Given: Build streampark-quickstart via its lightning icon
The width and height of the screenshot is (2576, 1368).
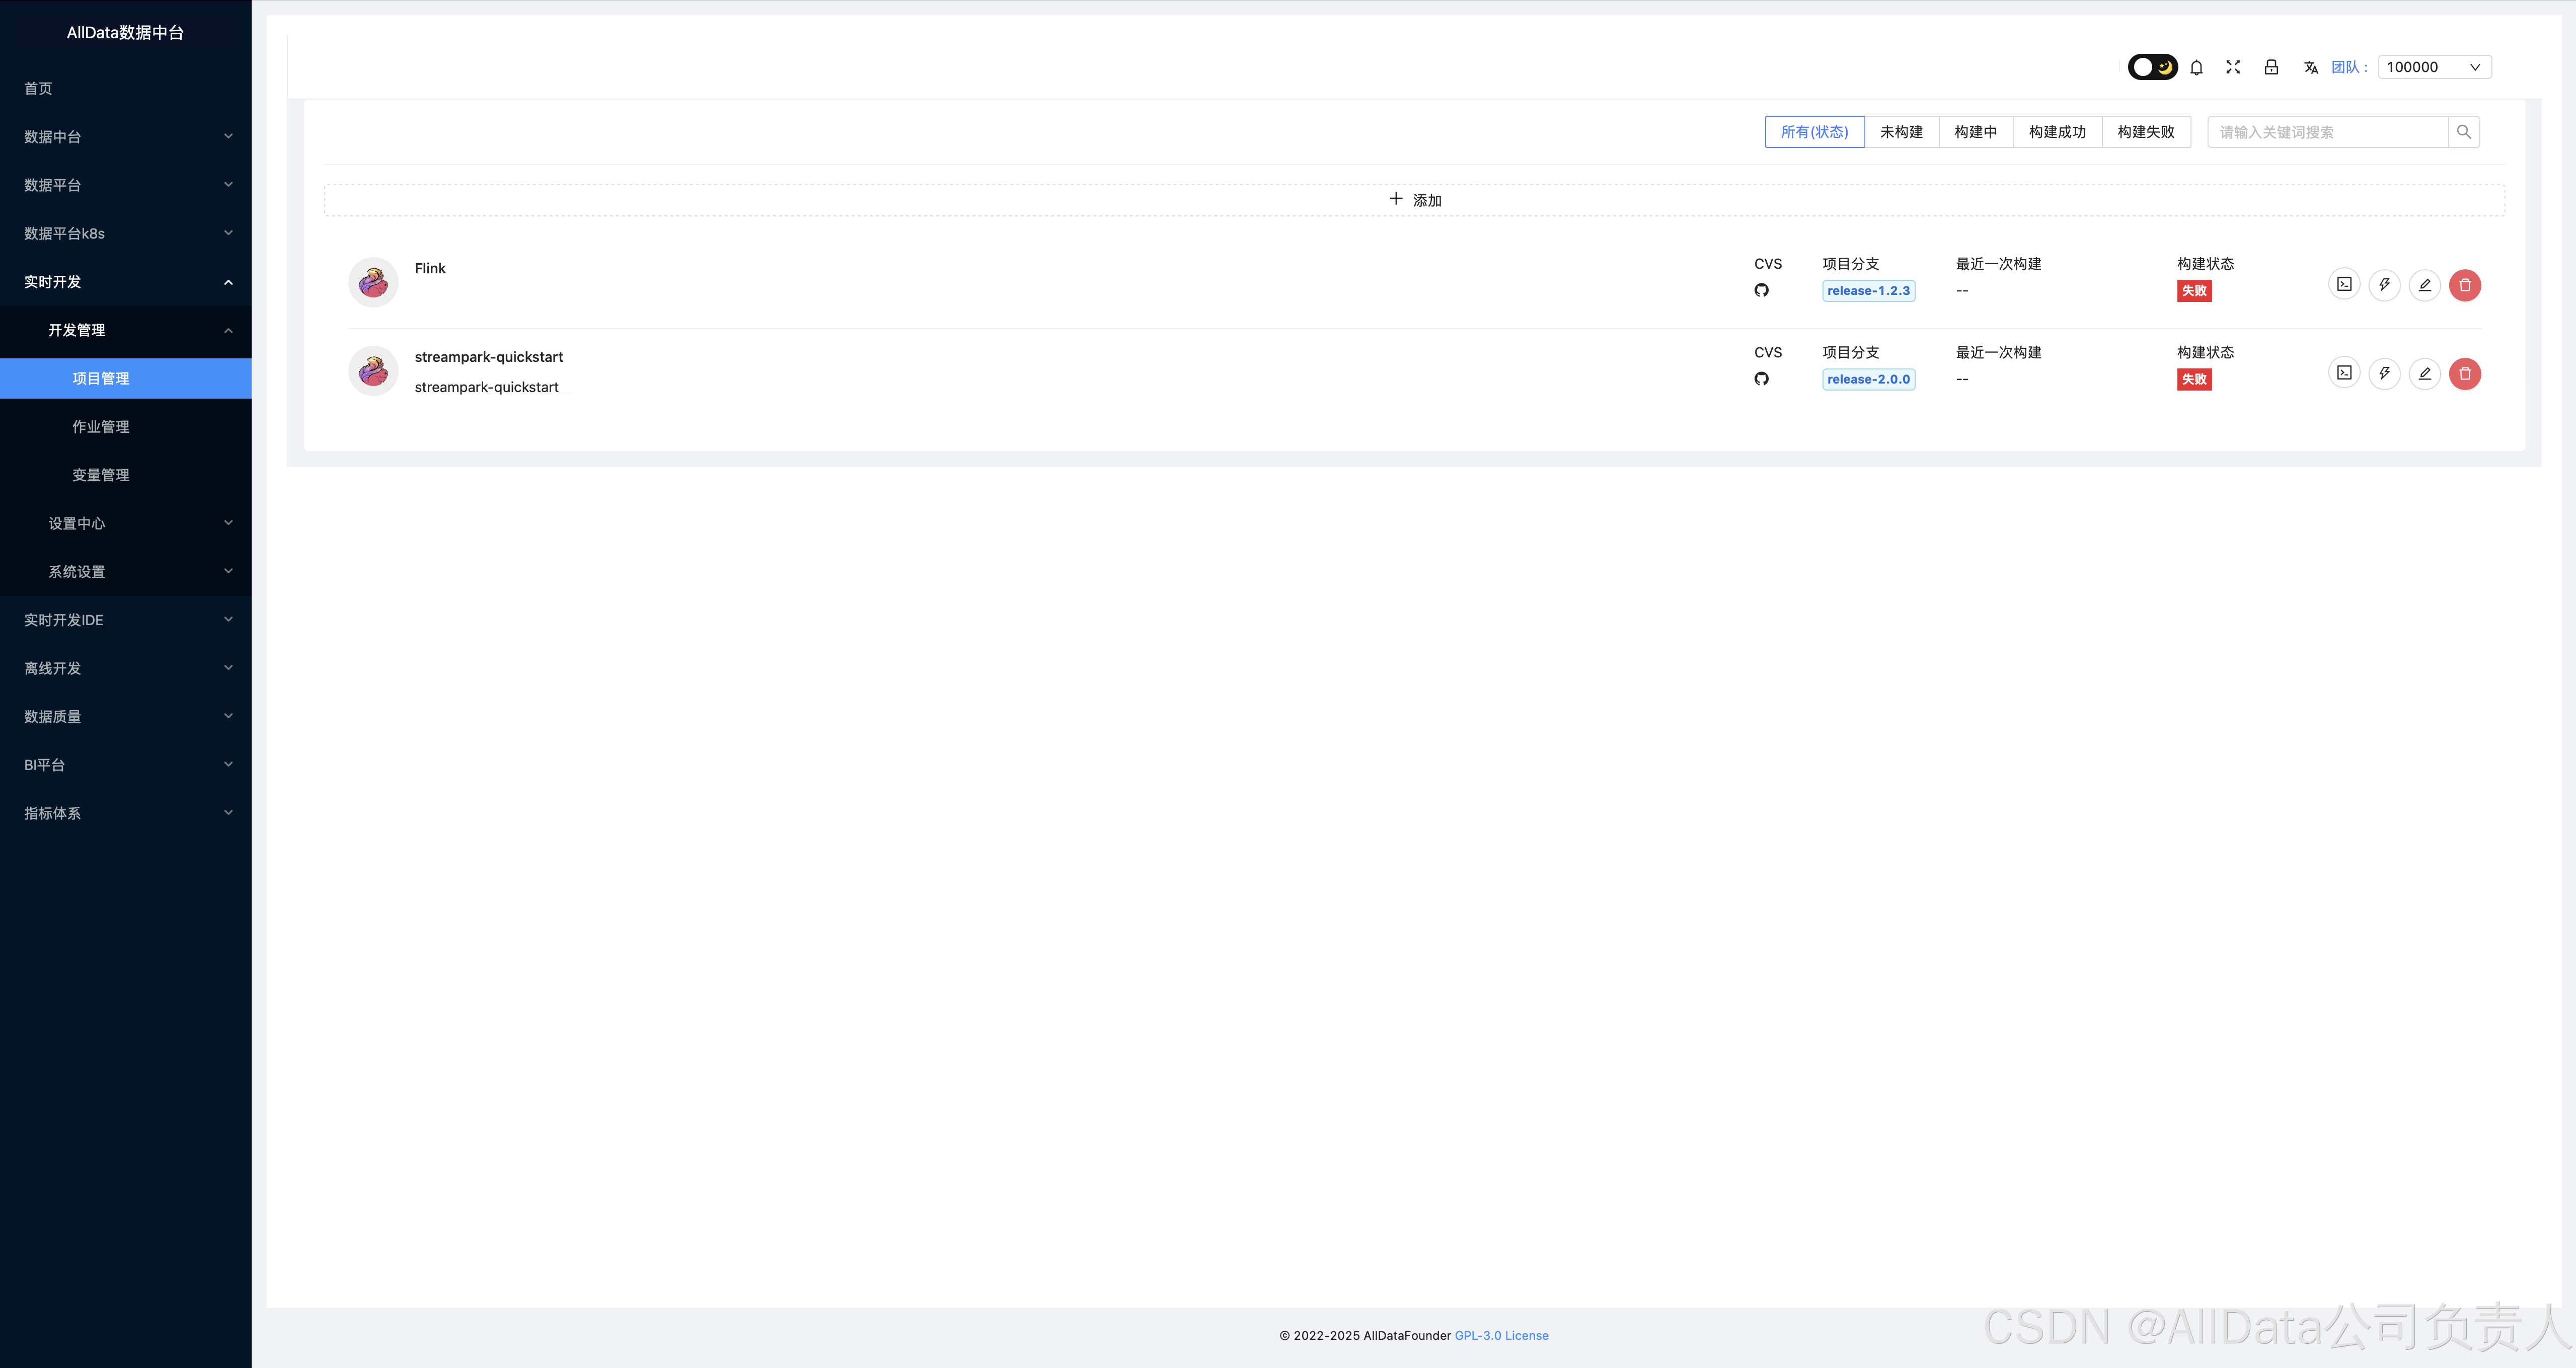Looking at the screenshot, I should tap(2384, 374).
